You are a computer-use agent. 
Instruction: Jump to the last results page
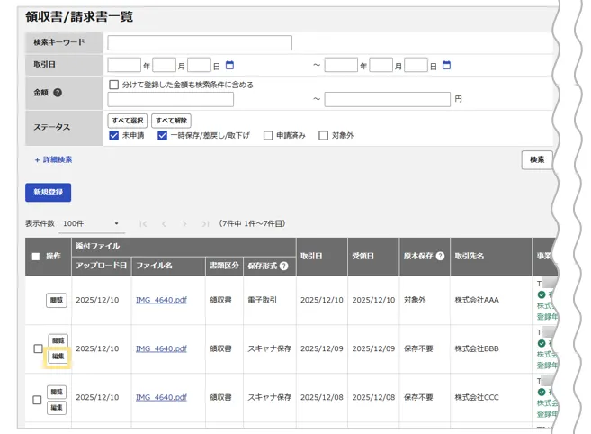205,223
